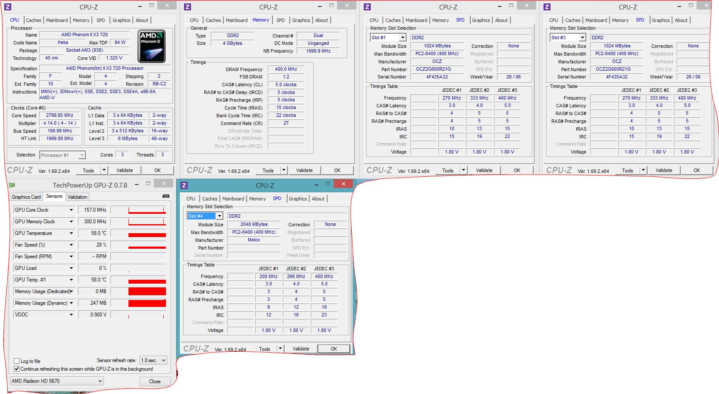719x394 pixels.
Task: Open the Processor #1 selection dropdown
Action: [x=82, y=155]
